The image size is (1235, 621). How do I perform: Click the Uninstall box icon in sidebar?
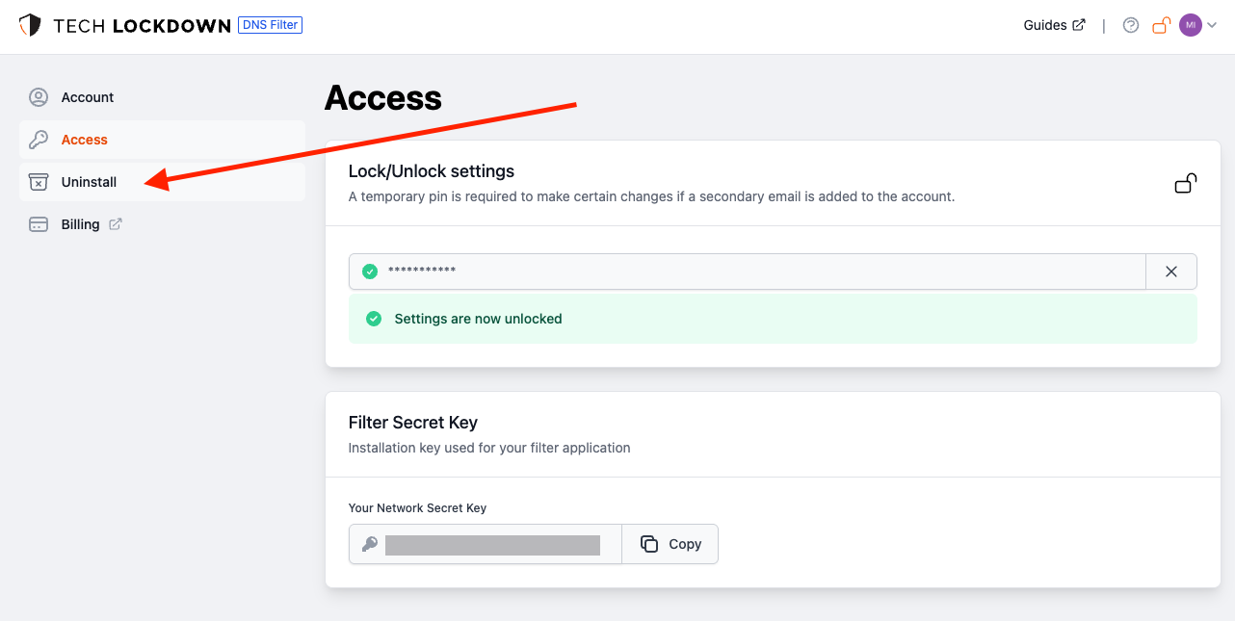[39, 182]
